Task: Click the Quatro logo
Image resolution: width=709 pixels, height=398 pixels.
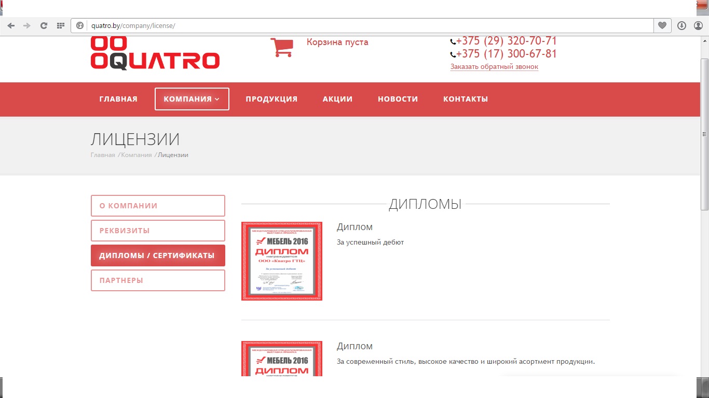Action: [155, 53]
